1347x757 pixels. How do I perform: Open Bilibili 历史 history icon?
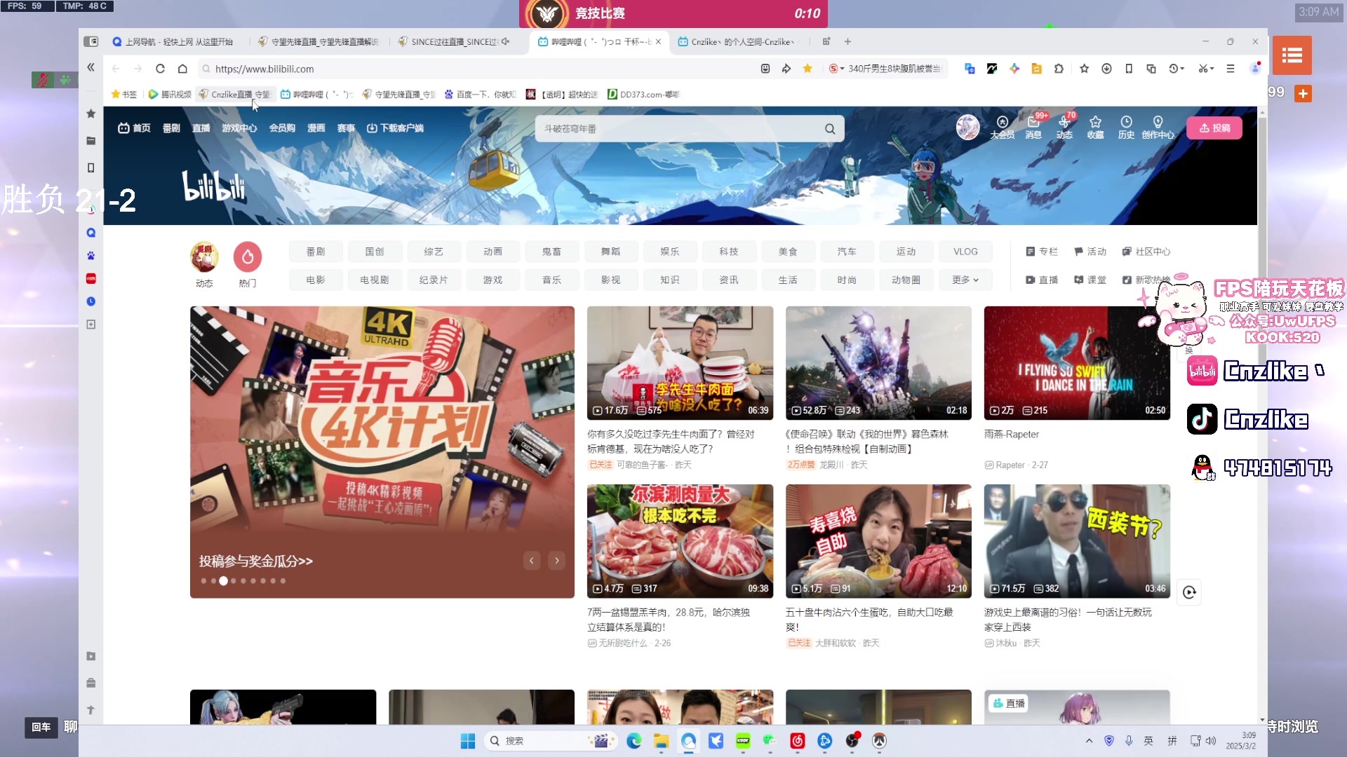click(1126, 128)
